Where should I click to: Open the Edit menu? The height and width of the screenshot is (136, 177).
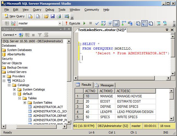coord(16,10)
